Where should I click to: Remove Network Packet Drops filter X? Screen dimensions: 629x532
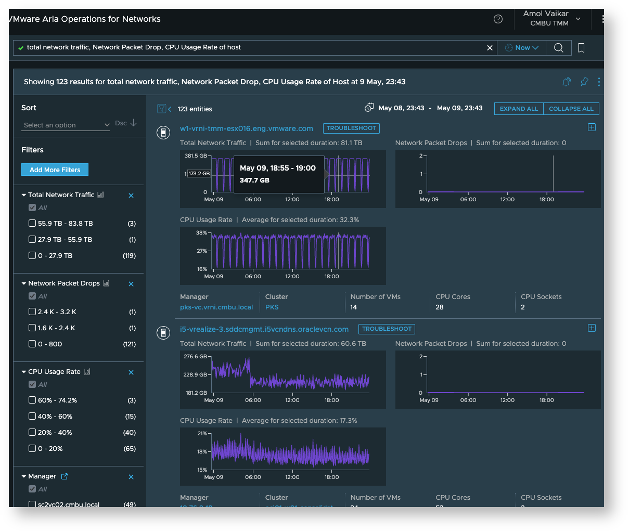coord(131,284)
